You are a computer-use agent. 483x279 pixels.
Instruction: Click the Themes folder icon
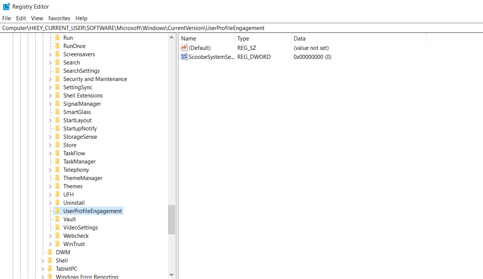57,186
